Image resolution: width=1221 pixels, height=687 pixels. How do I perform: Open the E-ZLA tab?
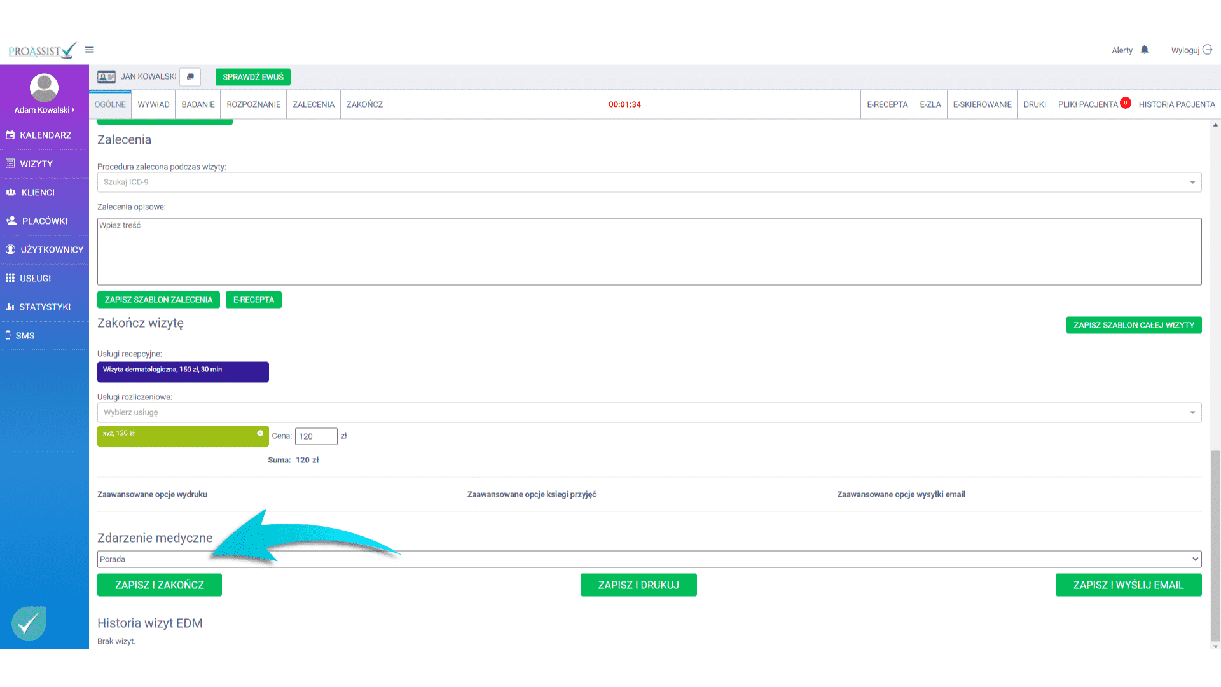[930, 104]
